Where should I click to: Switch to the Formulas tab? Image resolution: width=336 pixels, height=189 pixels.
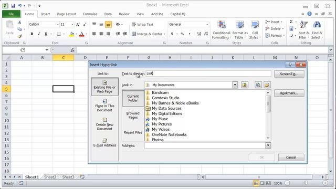tap(90, 14)
